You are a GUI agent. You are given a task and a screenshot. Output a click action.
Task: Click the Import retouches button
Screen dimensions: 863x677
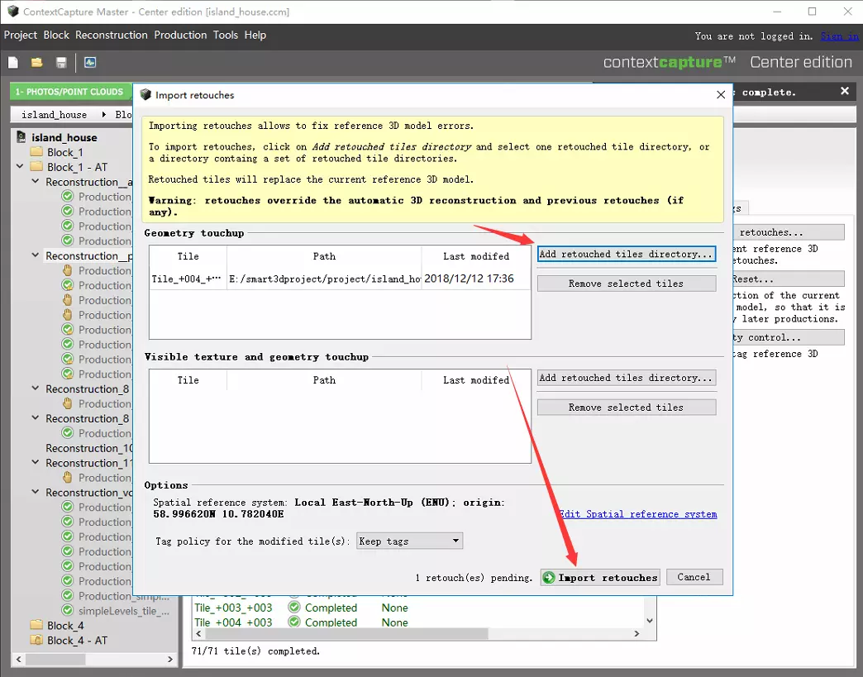(600, 577)
